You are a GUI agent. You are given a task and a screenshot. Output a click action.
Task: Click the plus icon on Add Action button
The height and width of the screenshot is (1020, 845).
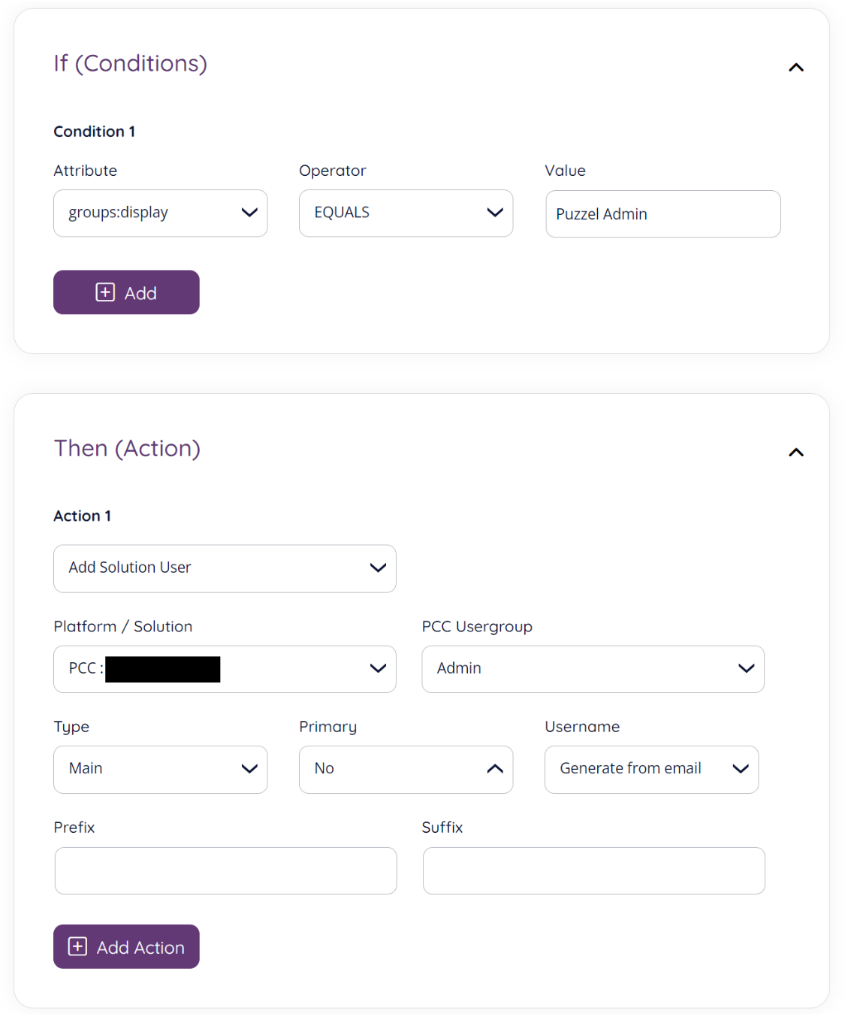78,946
